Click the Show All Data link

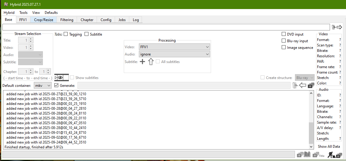tap(329, 147)
